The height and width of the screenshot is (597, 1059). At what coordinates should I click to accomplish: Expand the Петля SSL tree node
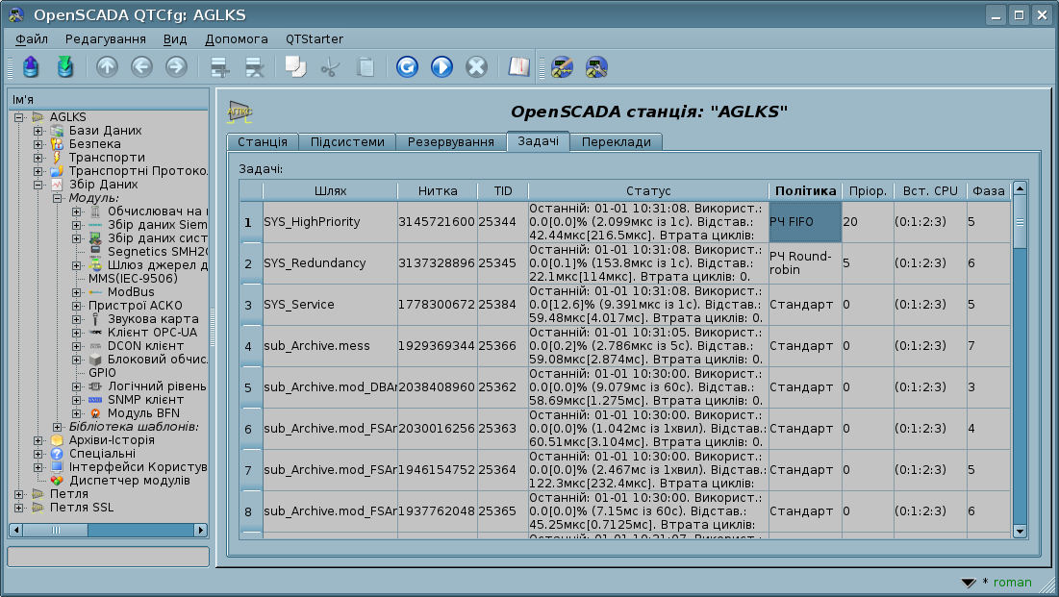coord(19,508)
